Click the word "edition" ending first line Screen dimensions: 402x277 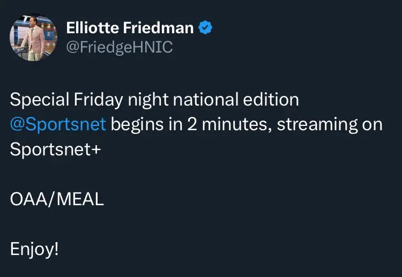point(271,100)
